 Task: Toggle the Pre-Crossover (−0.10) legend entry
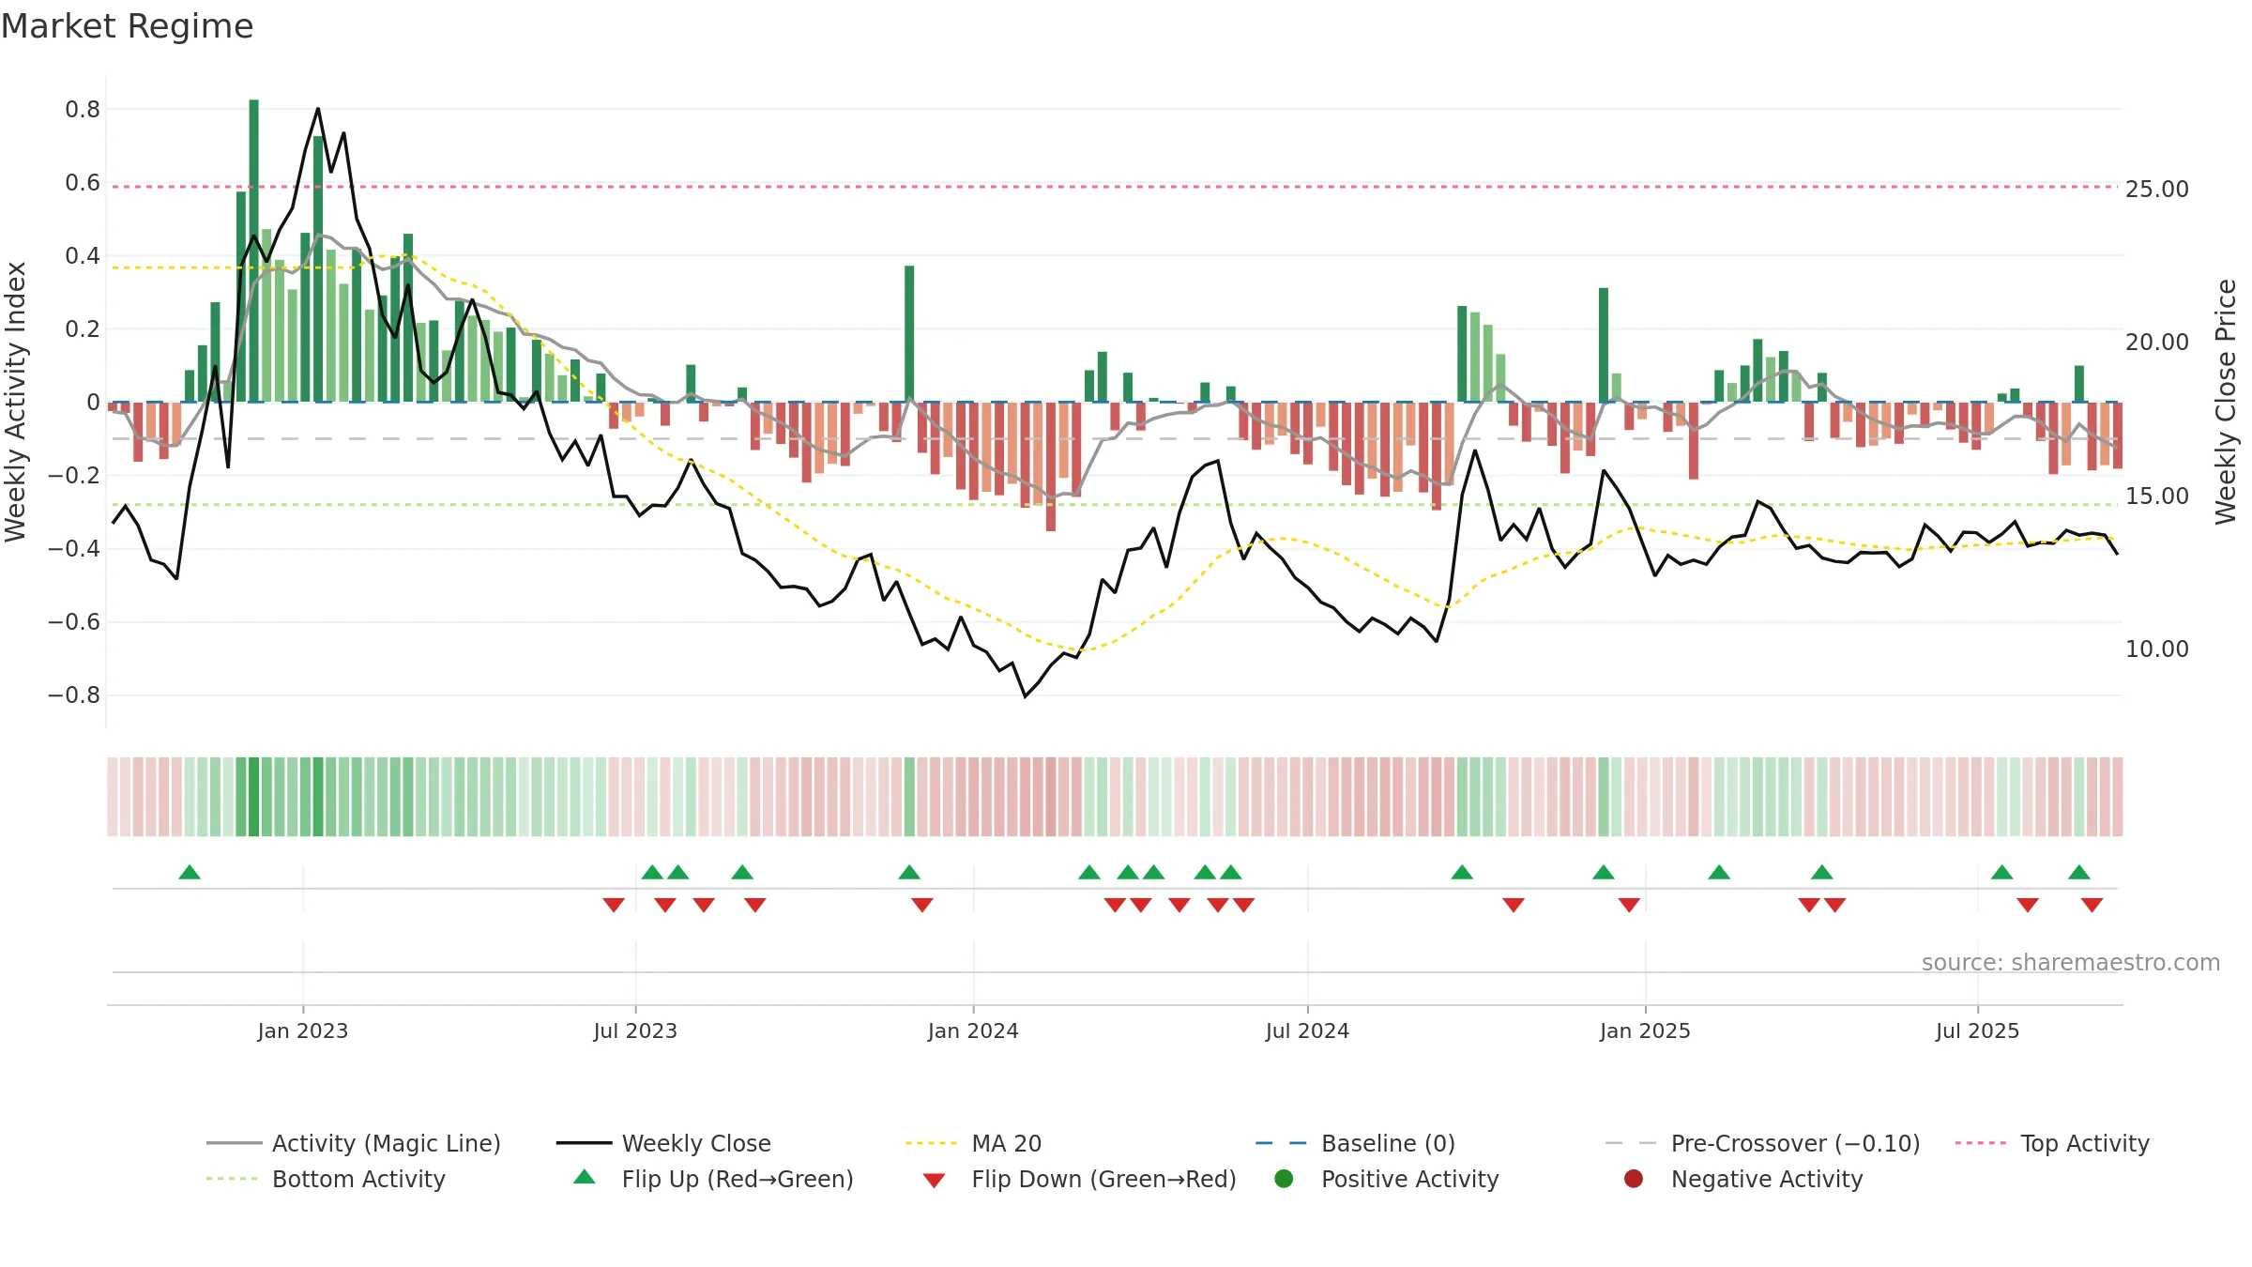[1762, 1143]
